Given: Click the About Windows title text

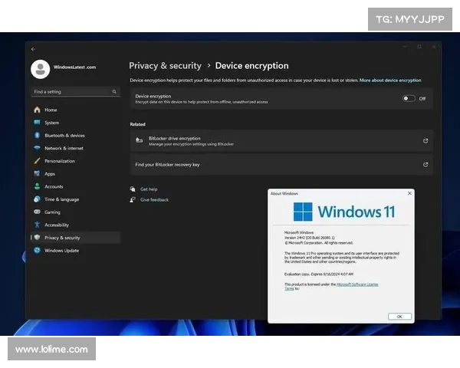Looking at the screenshot, I should (284, 193).
